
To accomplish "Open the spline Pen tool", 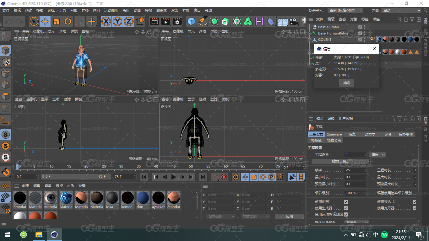I will coord(203,21).
